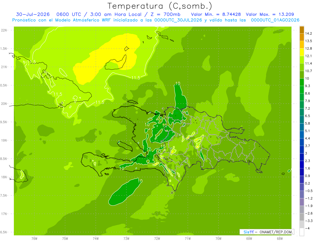Click the "8.6" colorbar value
This screenshot has width=314, height=242.
click(307, 93)
